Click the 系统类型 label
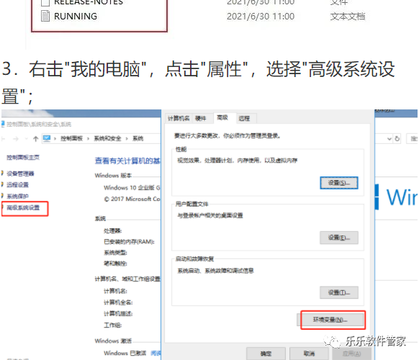The width and height of the screenshot is (419, 360). click(115, 252)
